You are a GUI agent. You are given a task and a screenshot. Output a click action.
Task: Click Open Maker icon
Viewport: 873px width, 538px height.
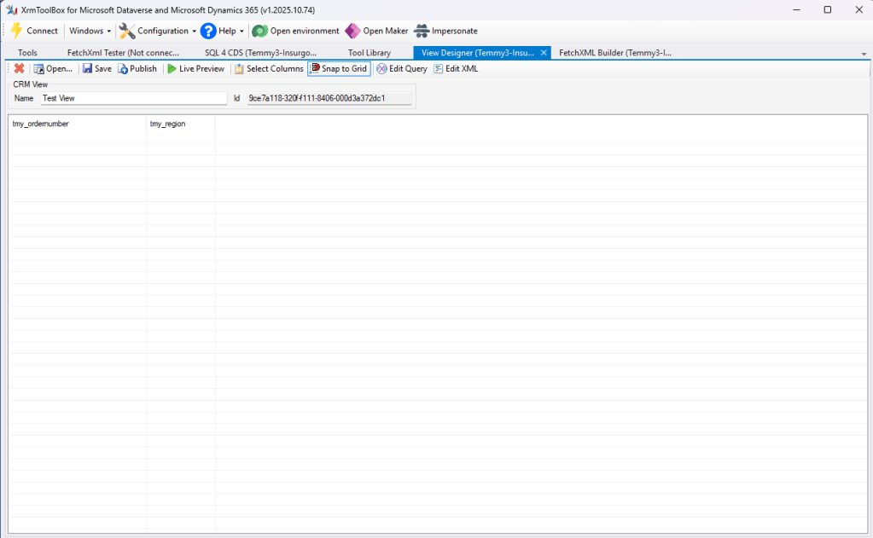tap(352, 31)
